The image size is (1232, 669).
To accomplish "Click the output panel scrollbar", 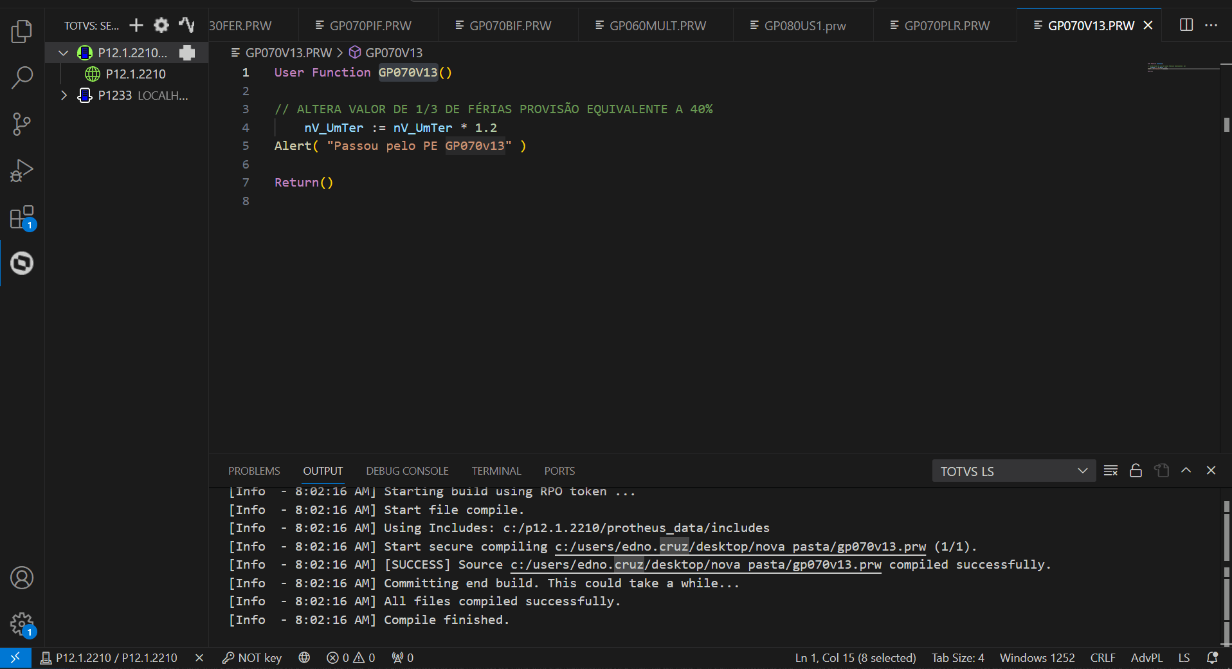I will (x=1227, y=566).
